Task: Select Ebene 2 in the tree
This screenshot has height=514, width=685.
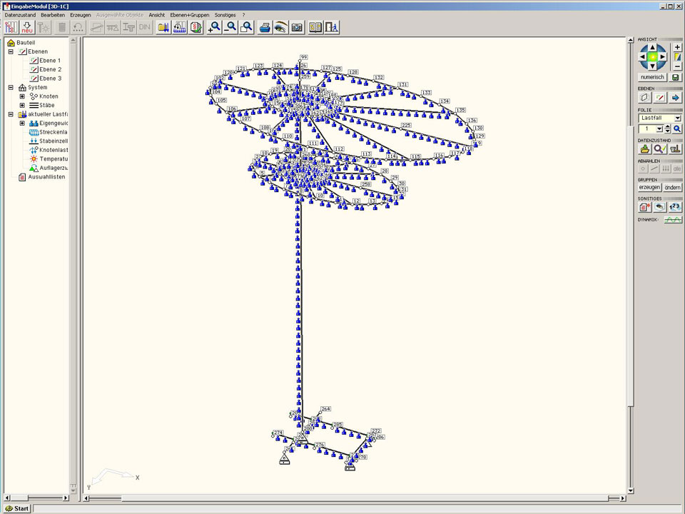Action: click(x=50, y=70)
